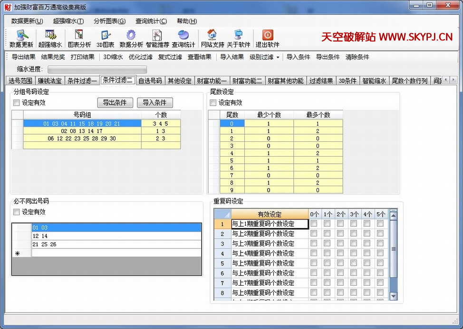Enable 设定有效 checkbox in 分组号码设定
This screenshot has height=329, width=463.
[17, 103]
